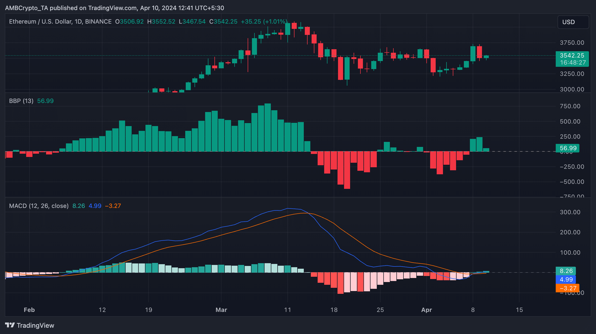Click the 3250.00 price axis label
The width and height of the screenshot is (596, 334).
572,74
